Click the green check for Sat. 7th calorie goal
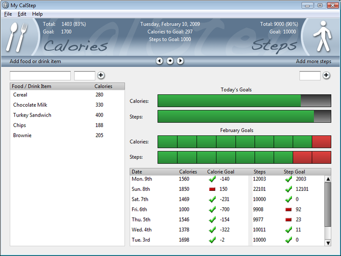Viewport: 341px width, 256px height. pos(212,199)
